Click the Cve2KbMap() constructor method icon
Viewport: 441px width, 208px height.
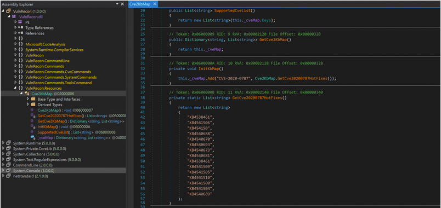click(x=32, y=110)
